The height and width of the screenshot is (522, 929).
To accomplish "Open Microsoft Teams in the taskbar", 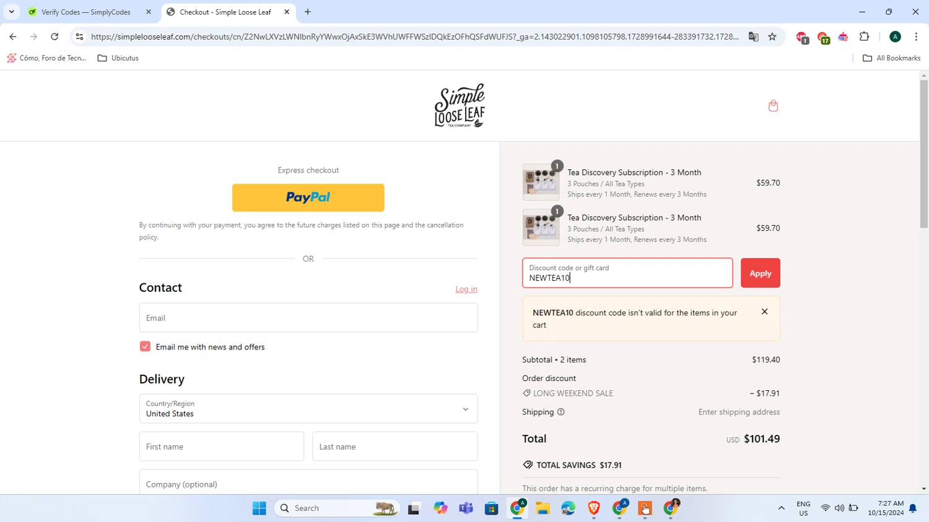I will [466, 508].
